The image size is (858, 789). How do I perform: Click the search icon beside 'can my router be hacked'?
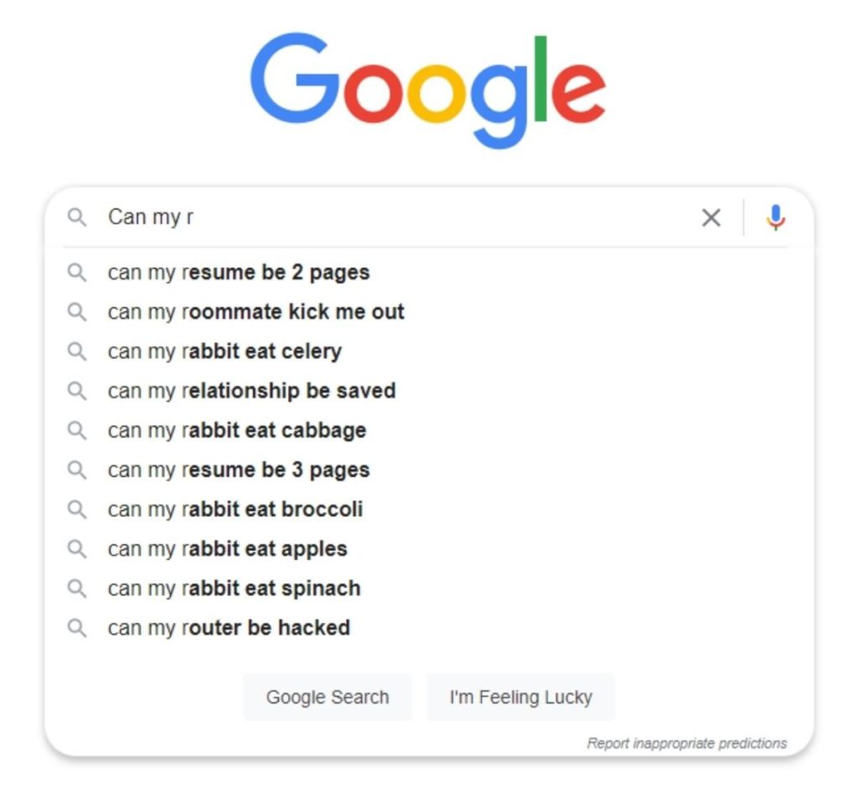coord(78,627)
